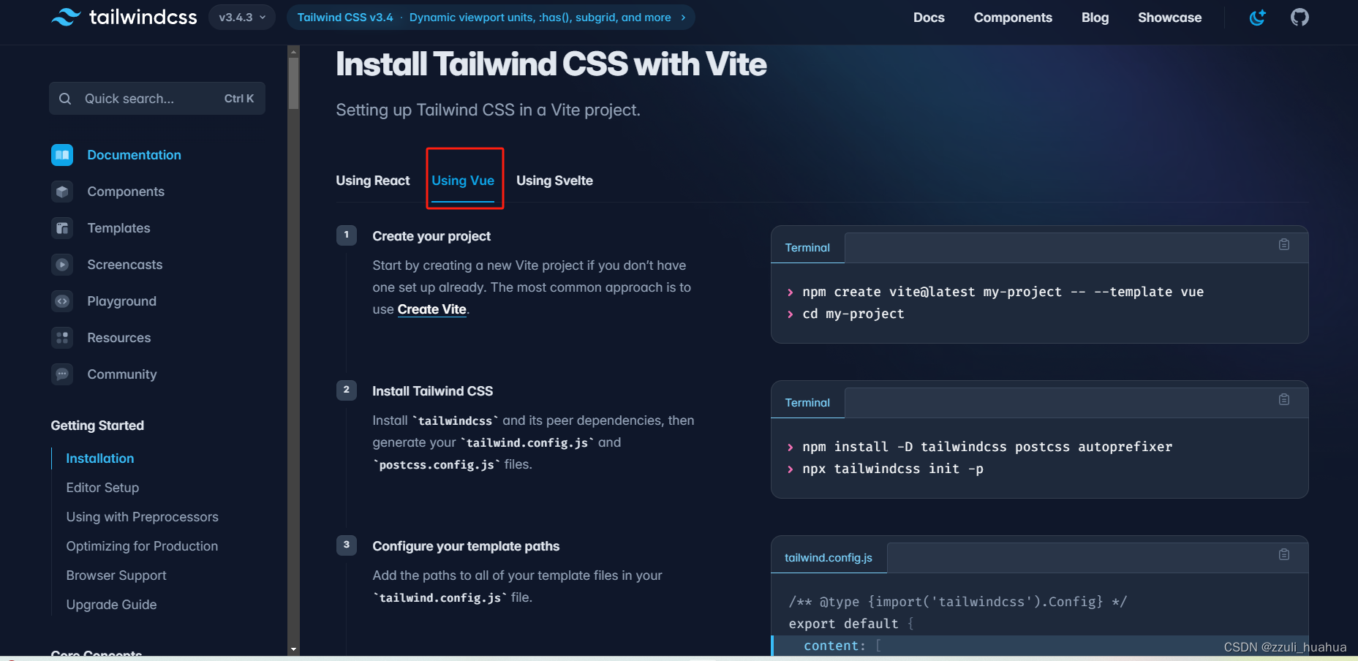The height and width of the screenshot is (661, 1358).
Task: Open the Upgrade Guide page
Action: 111,605
